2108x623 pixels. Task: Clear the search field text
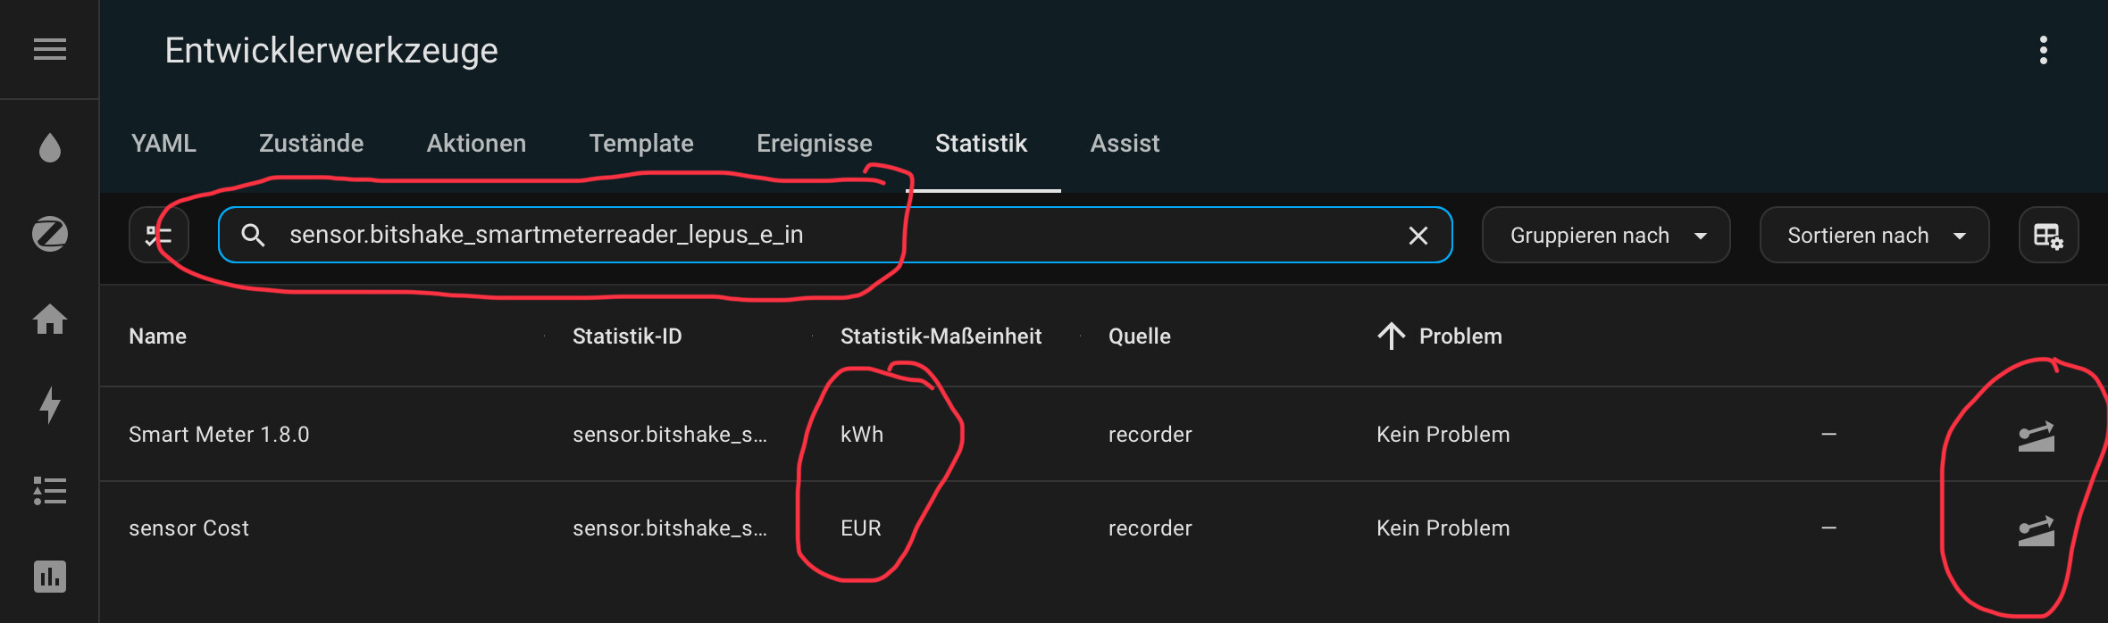(x=1418, y=236)
